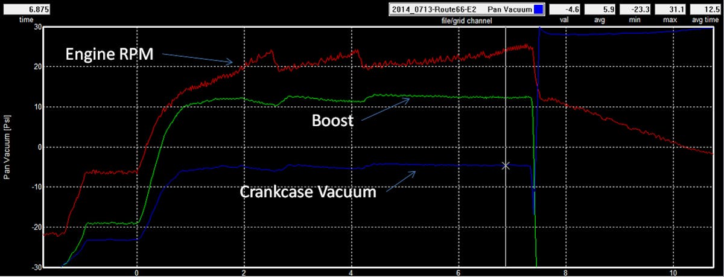
Task: Click the 10 tick label on the time axis
Action: 672,273
